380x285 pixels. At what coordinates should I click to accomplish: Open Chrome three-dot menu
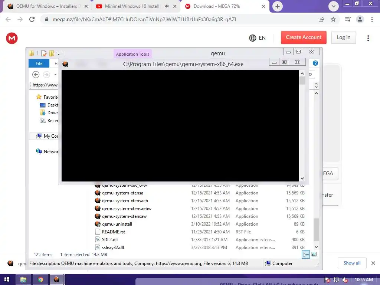tap(372, 19)
